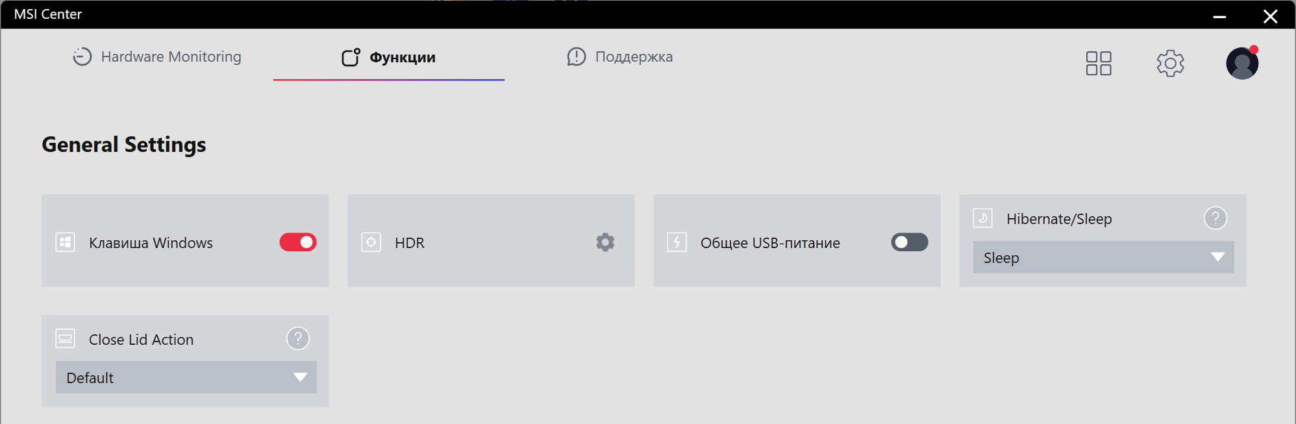Click the Hibernate/Sleep moon icon
Image resolution: width=1296 pixels, height=424 pixels.
click(x=982, y=218)
